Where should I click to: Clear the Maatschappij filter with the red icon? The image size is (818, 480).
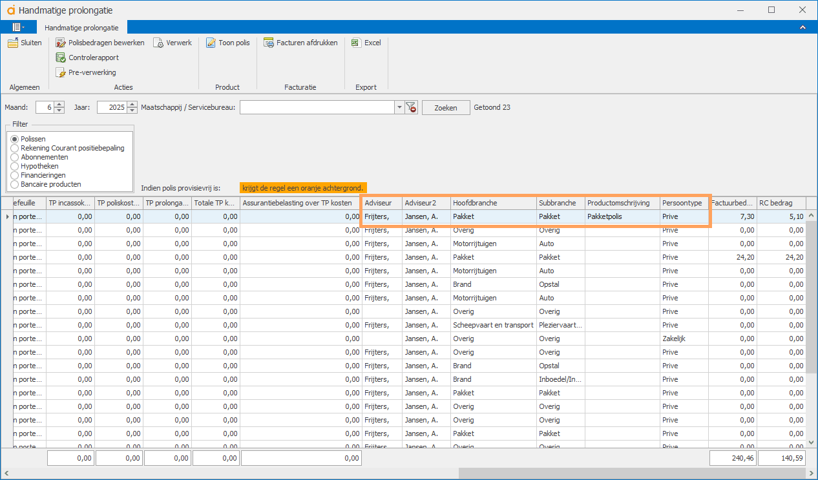[x=411, y=107]
